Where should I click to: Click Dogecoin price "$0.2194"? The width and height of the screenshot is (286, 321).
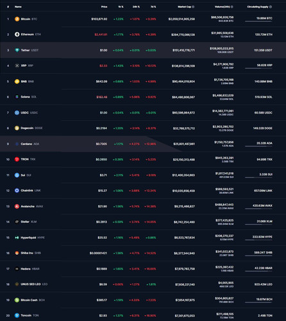click(101, 128)
